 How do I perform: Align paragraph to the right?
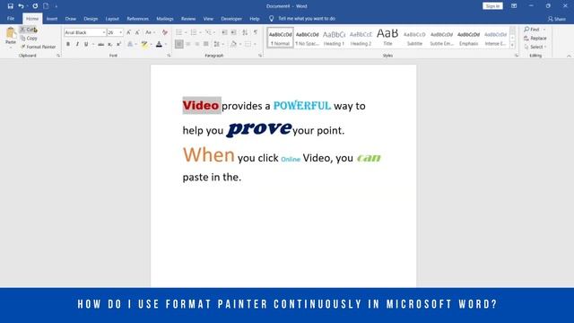(x=197, y=44)
